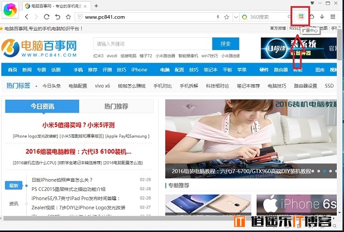Select 路由器 in the navigation bar
The width and height of the screenshot is (344, 232).
click(281, 70)
